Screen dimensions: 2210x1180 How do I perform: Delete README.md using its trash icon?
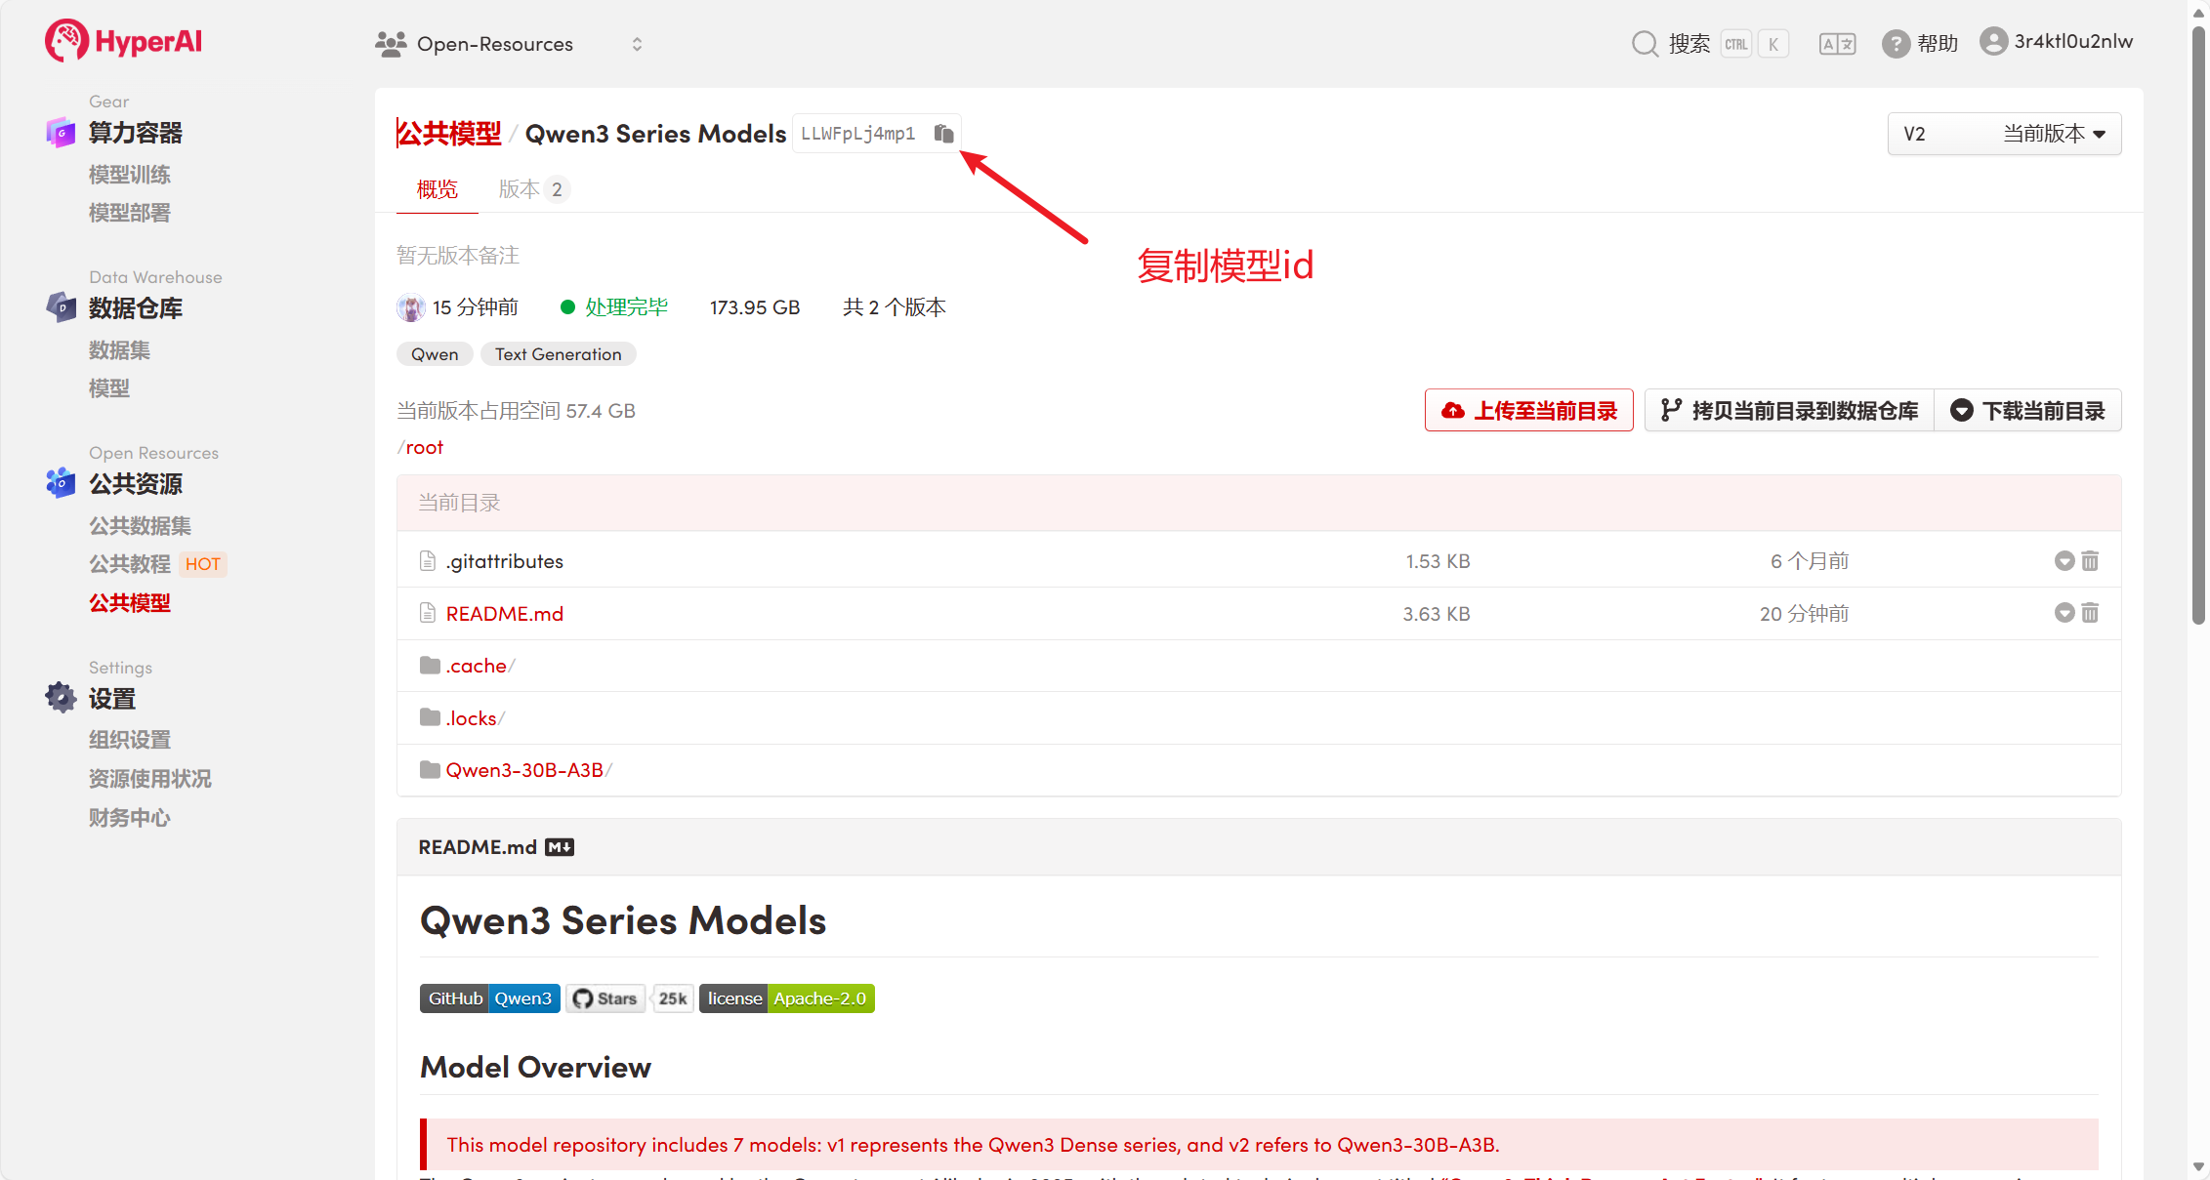[x=2090, y=613]
